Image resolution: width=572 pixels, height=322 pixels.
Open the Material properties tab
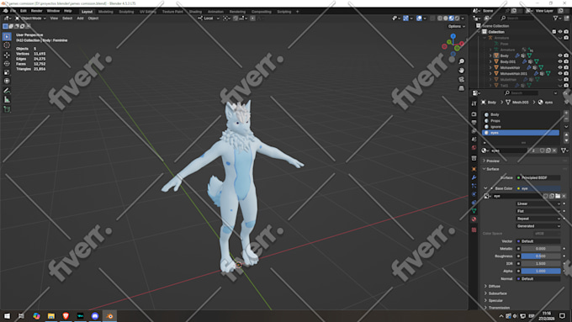point(474,219)
